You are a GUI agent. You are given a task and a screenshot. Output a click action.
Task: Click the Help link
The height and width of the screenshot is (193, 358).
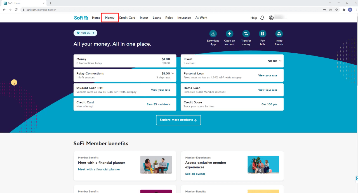click(254, 18)
